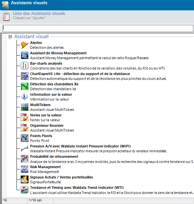Click the WIPI pressure indicator icon
Screen dimensions: 194x204
click(25, 148)
